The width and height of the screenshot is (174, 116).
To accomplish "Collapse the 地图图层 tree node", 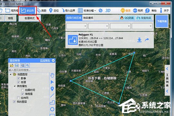I will pos(11,74).
